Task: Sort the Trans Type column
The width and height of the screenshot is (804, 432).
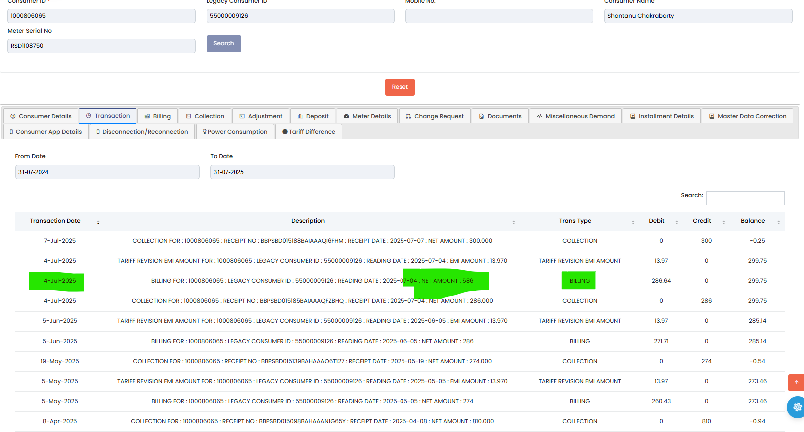Action: click(633, 222)
